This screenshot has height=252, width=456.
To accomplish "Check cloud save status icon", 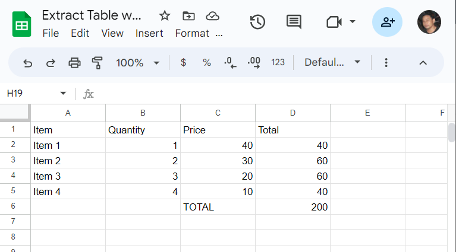I will [x=212, y=16].
